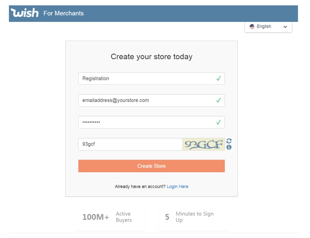Click the 100M+ Active Buyers card
Screen dimensions: 310x238
[x=110, y=217]
